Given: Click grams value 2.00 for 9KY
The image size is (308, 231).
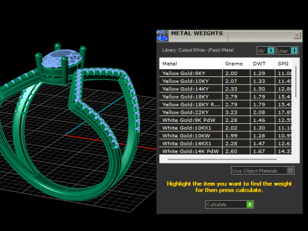Looking at the screenshot, I should pos(231,73).
